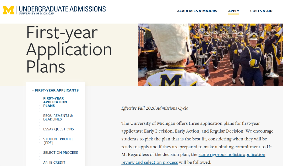This screenshot has height=166, width=283.
Task: Click the Michigan block M logo
Action: point(8,10)
